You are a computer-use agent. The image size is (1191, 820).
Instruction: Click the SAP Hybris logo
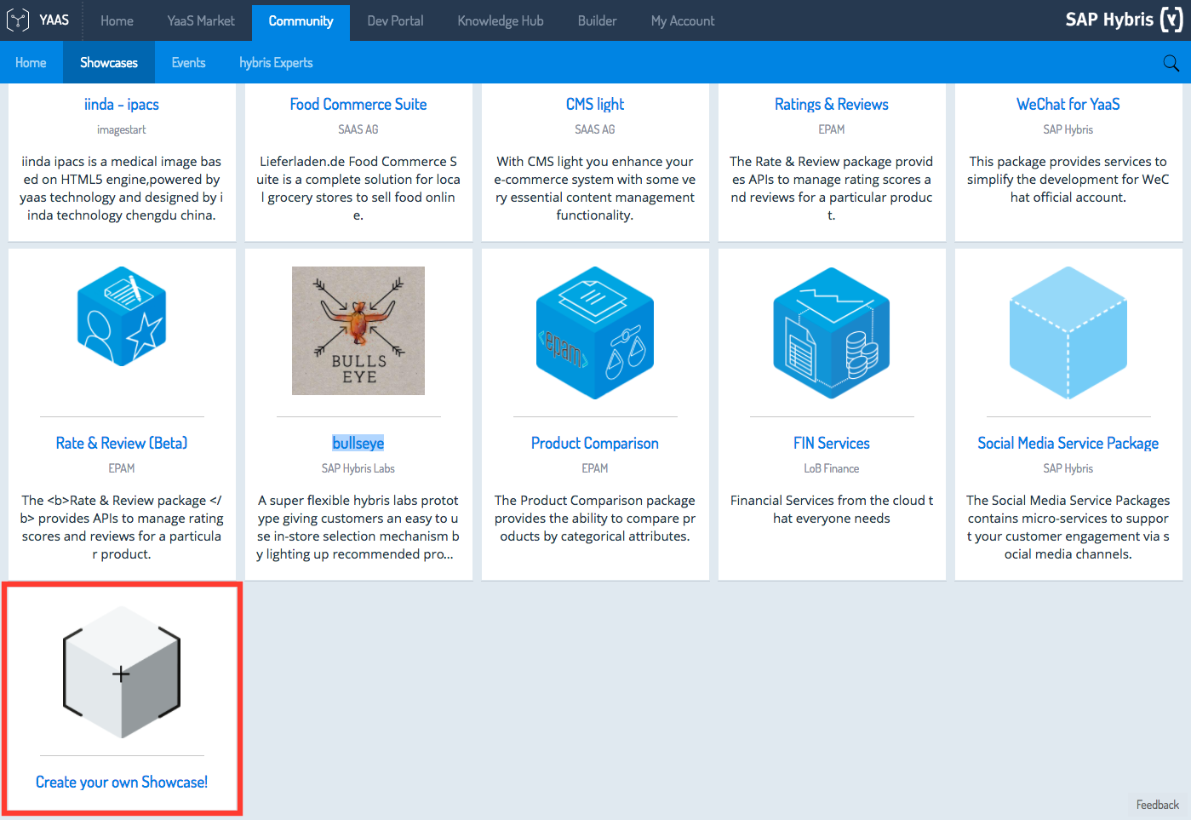[1124, 20]
